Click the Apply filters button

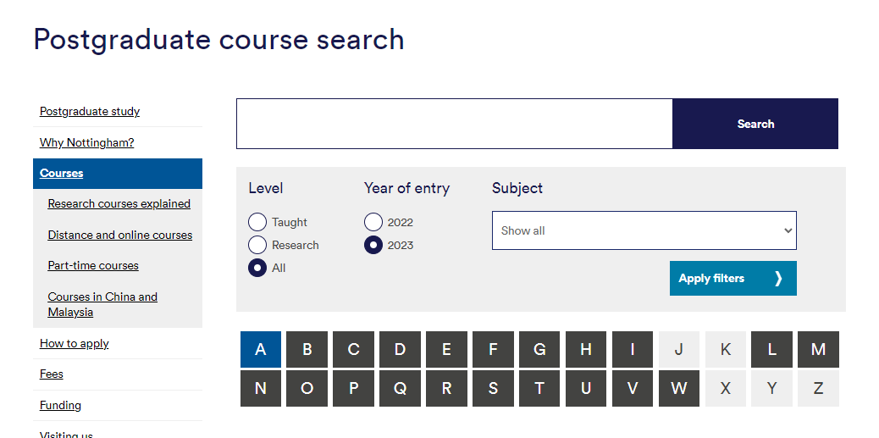point(732,278)
